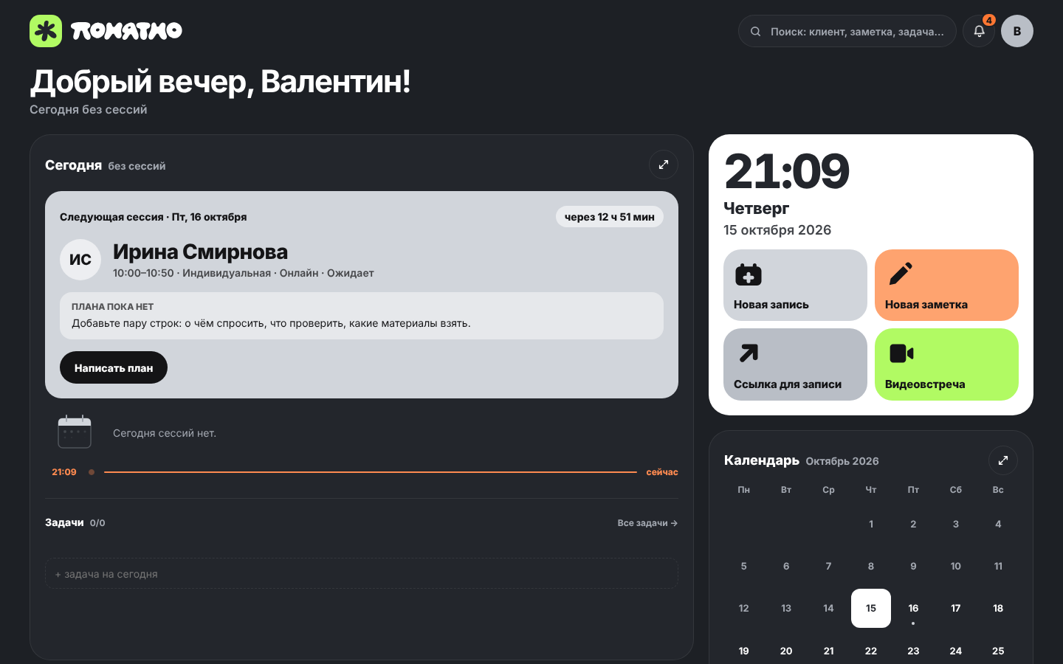This screenshot has width=1063, height=664.
Task: Open client name Ирина Смирнова
Action: 200,252
